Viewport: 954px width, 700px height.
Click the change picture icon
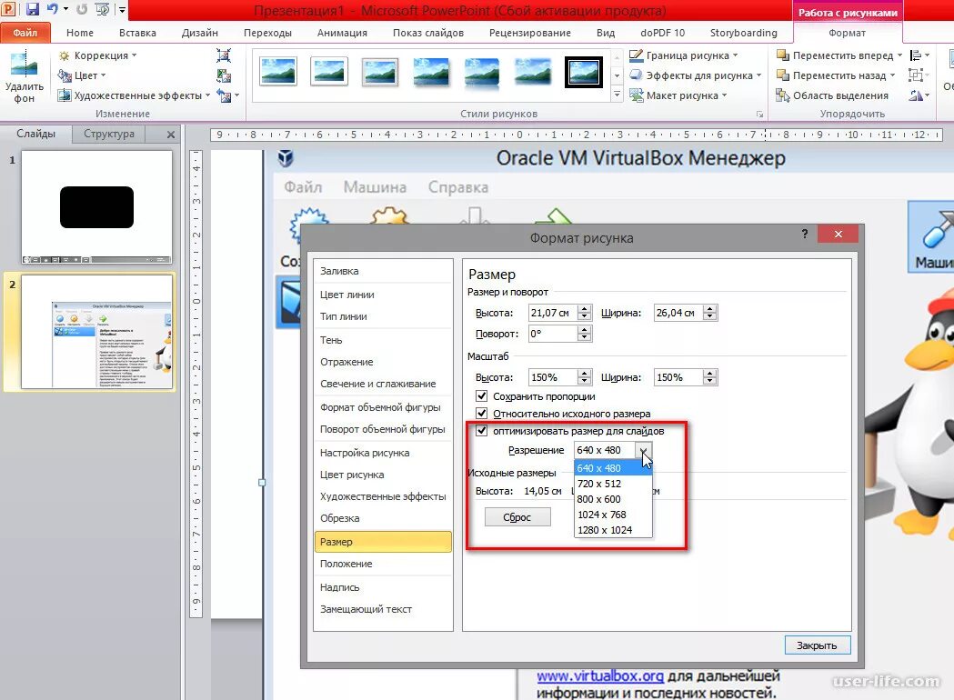click(224, 75)
